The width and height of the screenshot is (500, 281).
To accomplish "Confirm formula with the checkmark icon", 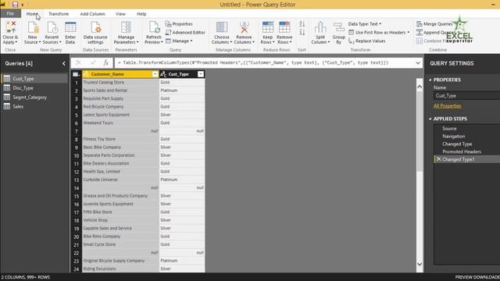I will (93, 62).
